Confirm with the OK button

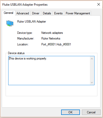click(x=70, y=112)
